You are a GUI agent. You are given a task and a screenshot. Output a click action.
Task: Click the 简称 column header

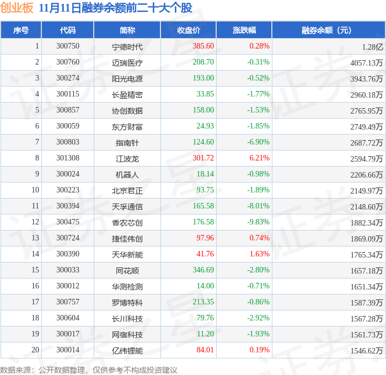(x=127, y=30)
